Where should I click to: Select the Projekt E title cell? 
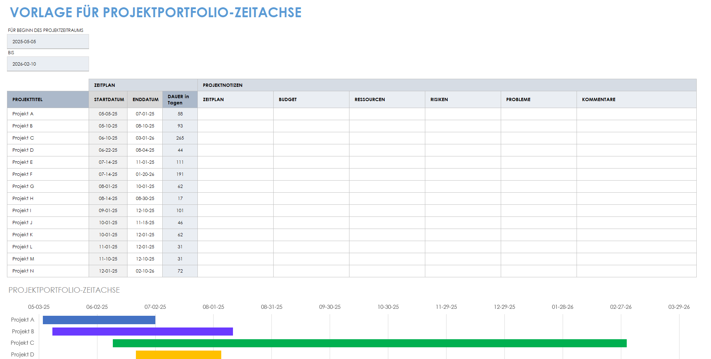tap(48, 162)
